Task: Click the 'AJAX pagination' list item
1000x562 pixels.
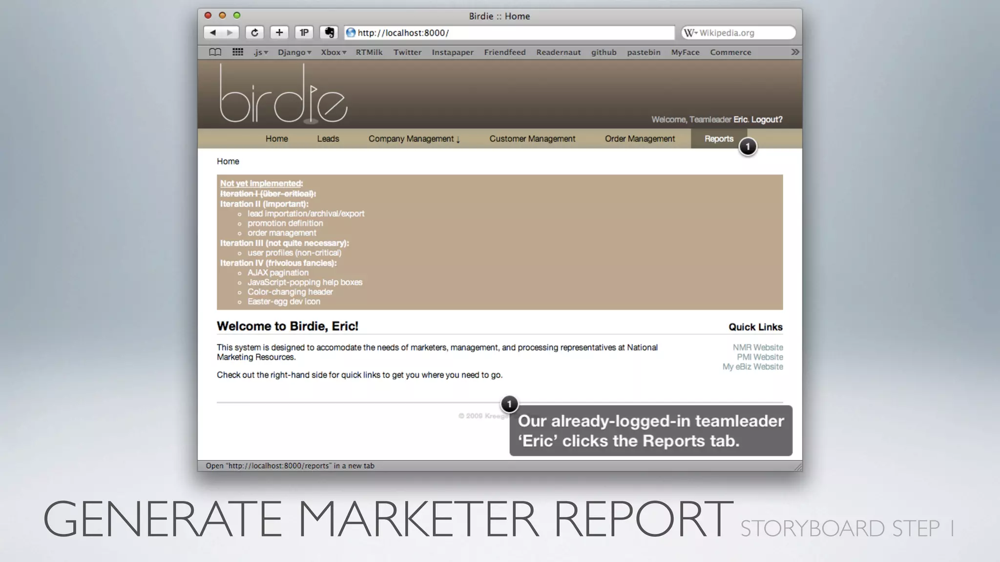Action: click(x=278, y=273)
